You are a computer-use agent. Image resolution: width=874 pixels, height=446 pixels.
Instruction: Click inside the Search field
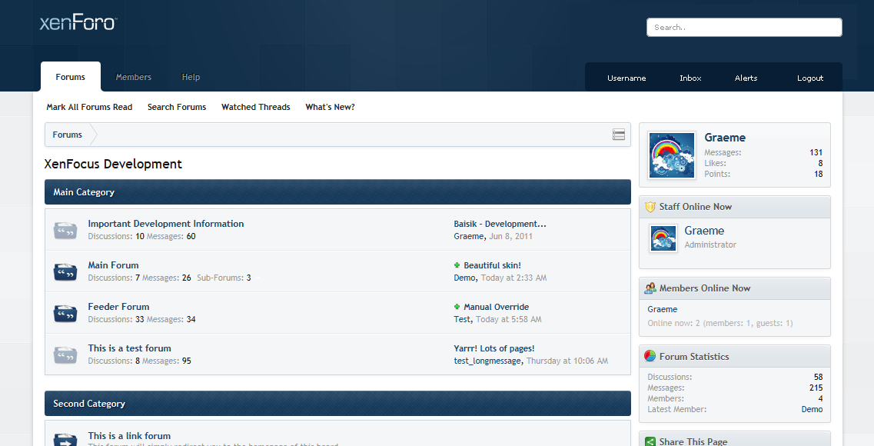click(743, 27)
